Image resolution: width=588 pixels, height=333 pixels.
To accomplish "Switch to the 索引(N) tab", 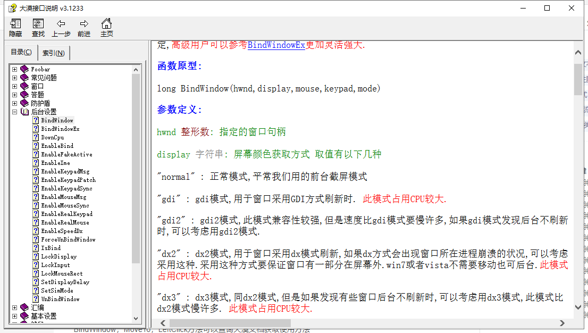I will pyautogui.click(x=53, y=53).
